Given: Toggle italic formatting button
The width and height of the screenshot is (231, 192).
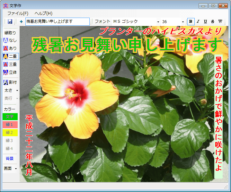Looking at the screenshot, I should click(198, 21).
